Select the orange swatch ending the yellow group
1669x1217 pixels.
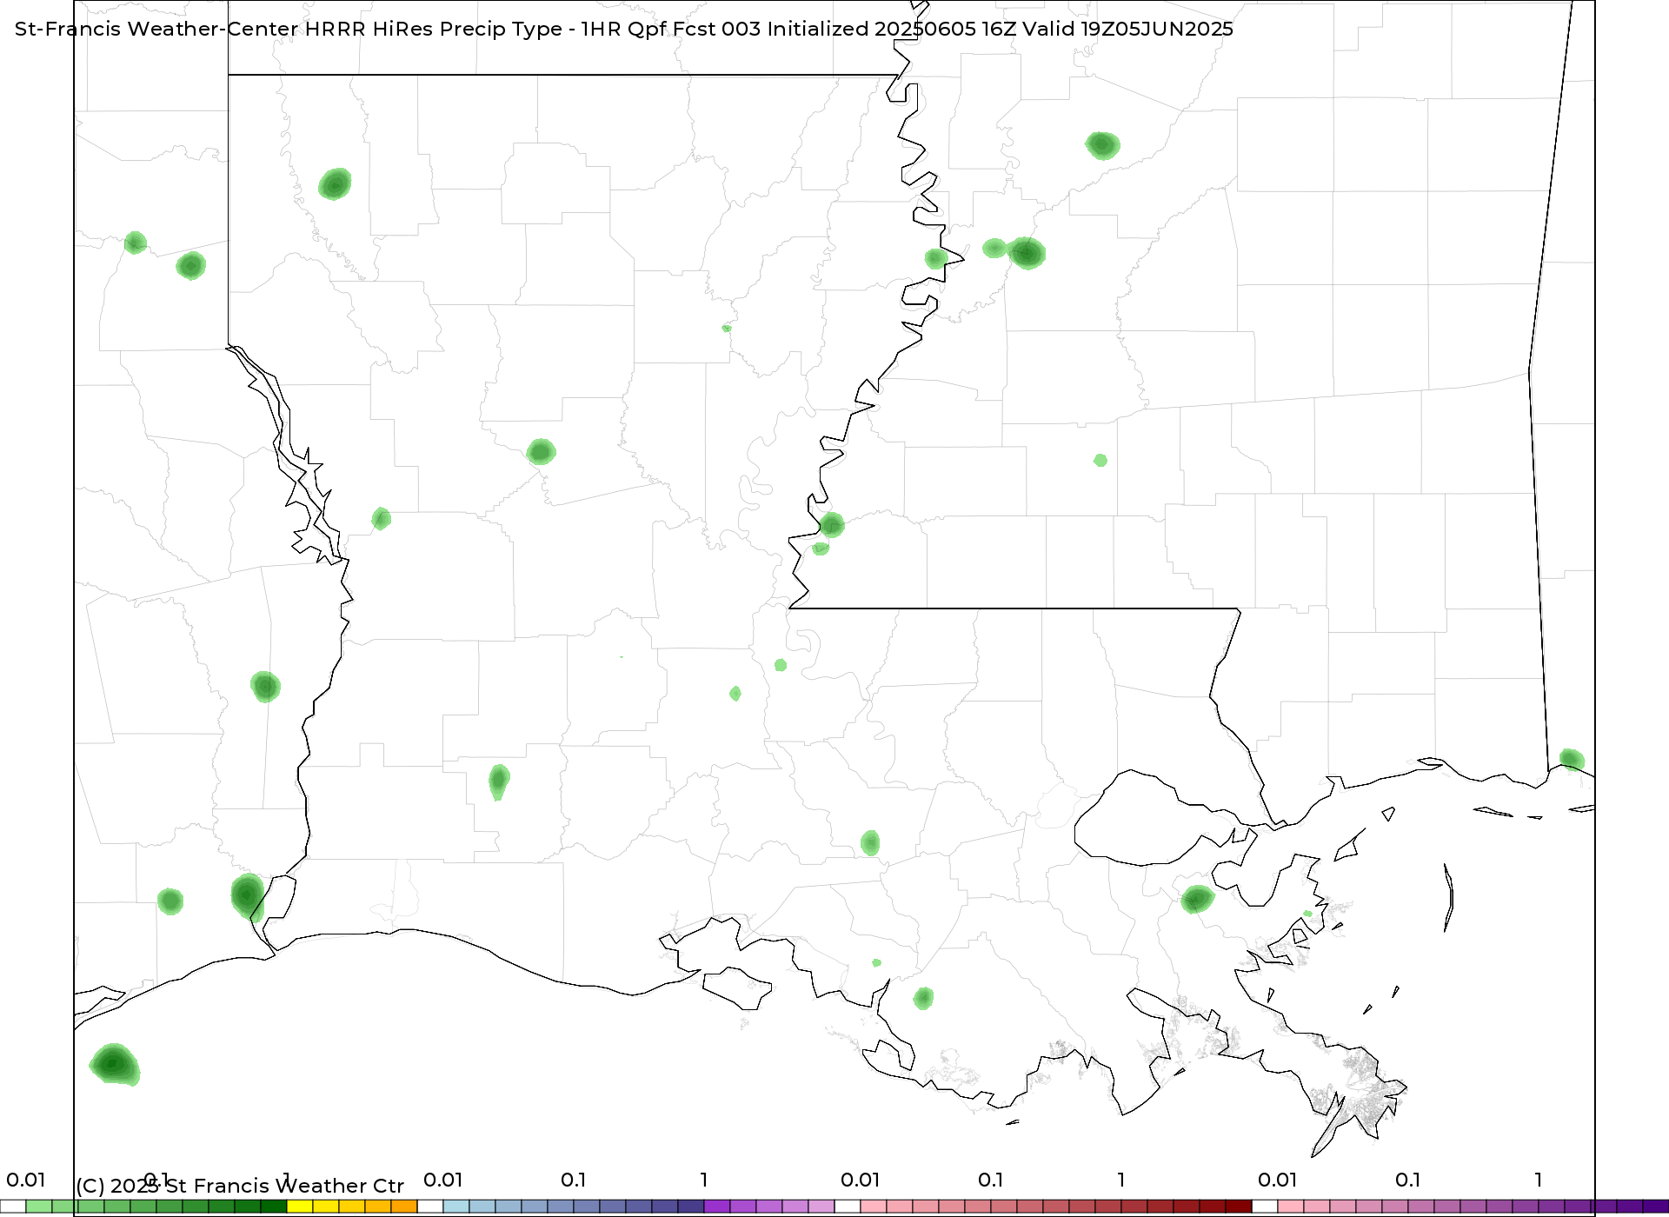[404, 1207]
